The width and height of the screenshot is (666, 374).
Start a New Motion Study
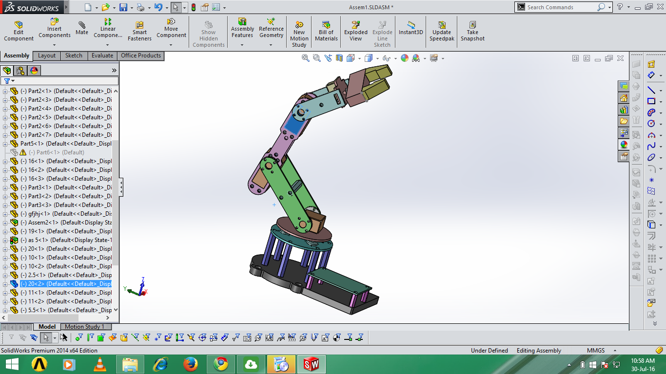[299, 34]
